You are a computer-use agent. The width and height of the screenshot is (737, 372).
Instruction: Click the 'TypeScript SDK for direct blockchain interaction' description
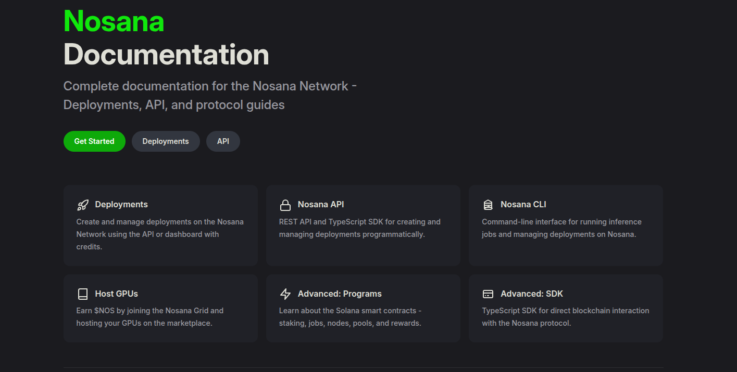[566, 317]
